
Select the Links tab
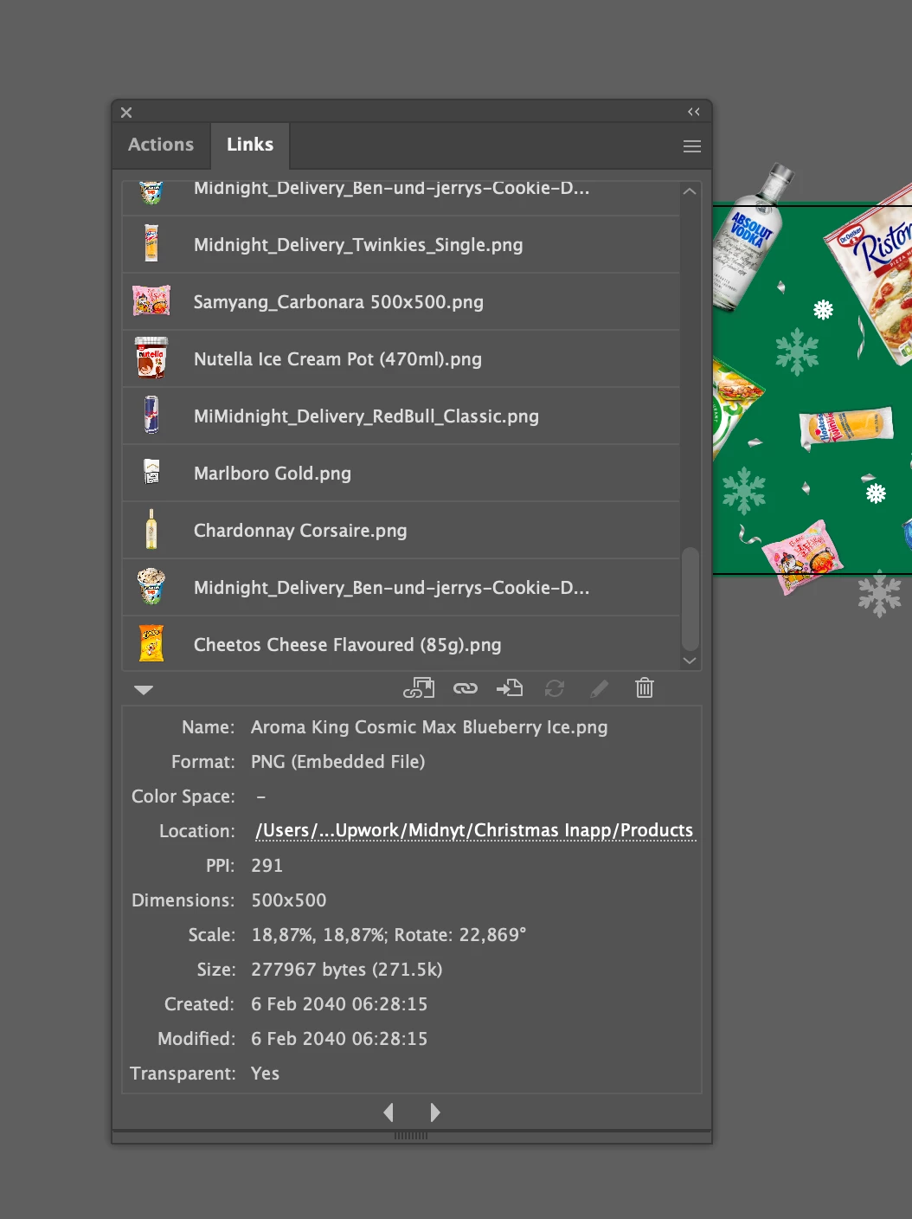250,145
